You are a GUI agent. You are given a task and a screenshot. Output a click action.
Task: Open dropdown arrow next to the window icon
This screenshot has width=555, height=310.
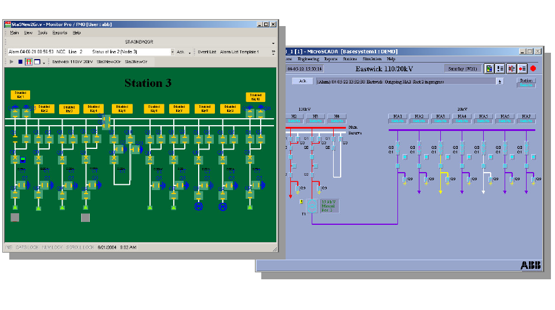pos(44,63)
